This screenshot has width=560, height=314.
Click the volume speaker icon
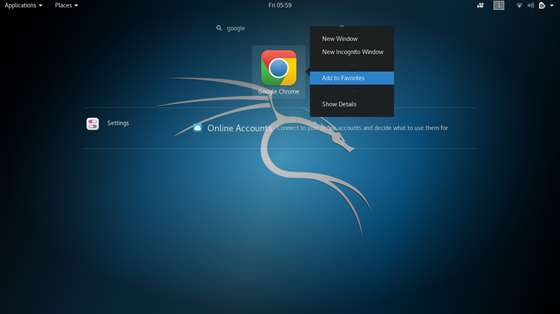531,5
